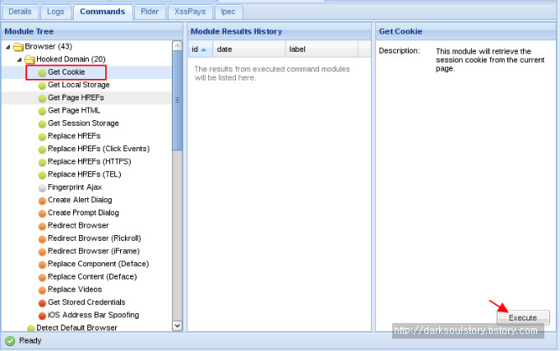
Task: Click the date column header
Action: pyautogui.click(x=249, y=49)
